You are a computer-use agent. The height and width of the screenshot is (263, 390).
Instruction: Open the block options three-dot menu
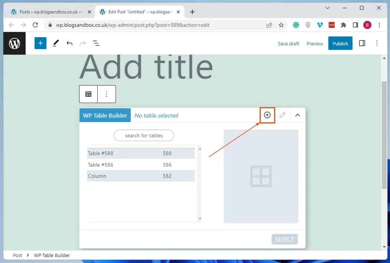click(x=107, y=94)
